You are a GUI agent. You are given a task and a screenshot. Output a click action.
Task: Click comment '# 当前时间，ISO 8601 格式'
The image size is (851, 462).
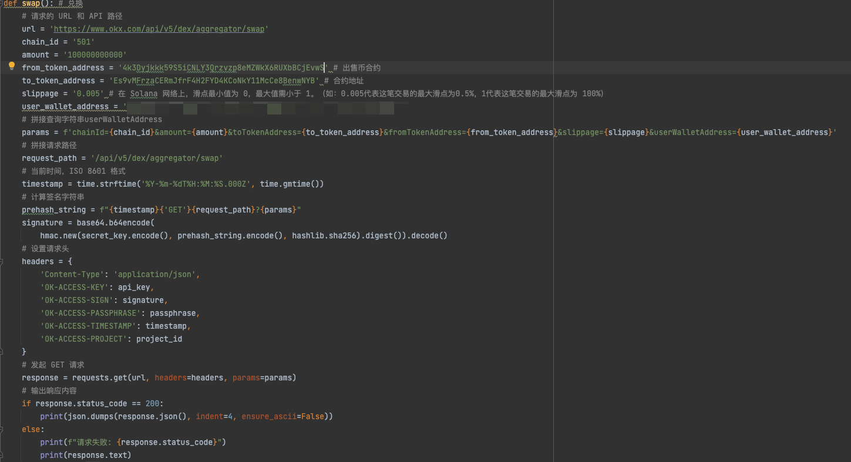pos(74,171)
